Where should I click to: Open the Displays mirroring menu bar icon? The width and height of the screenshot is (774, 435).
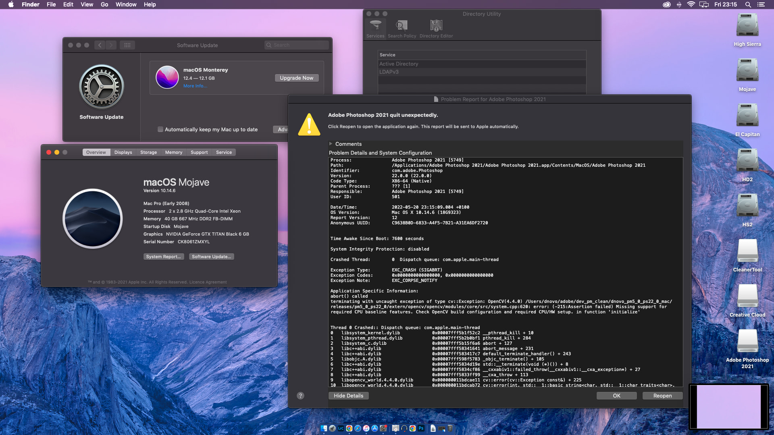(704, 4)
